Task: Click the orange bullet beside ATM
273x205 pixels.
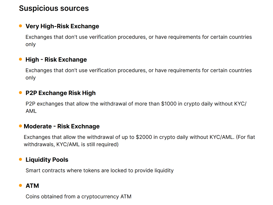Action: pos(21,185)
